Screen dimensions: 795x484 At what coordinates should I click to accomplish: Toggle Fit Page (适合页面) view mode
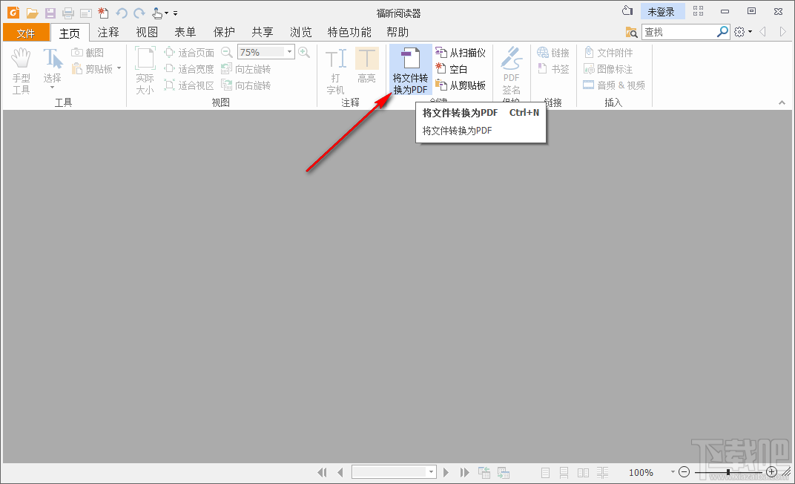188,52
